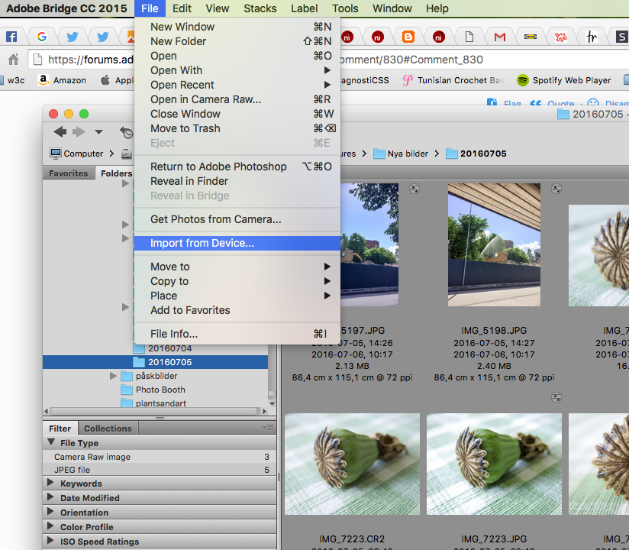Click the Bridge forward navigation arrow
629x550 pixels.
pos(78,132)
